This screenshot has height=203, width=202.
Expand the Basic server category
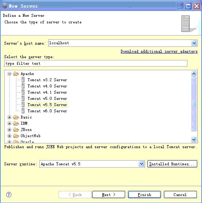click(9, 117)
